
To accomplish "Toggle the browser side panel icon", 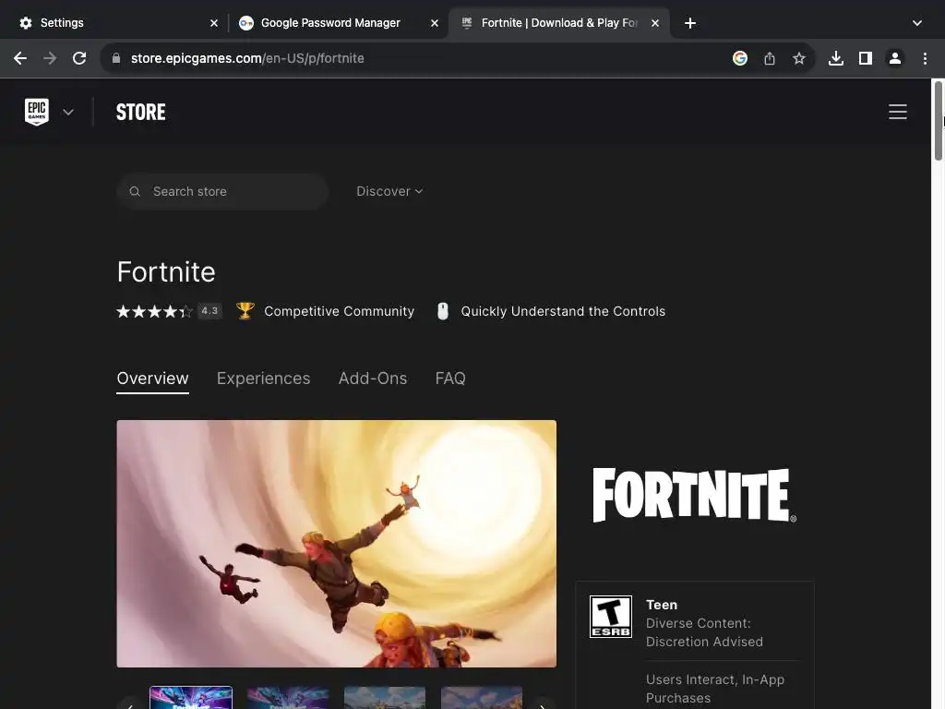I will 866,58.
